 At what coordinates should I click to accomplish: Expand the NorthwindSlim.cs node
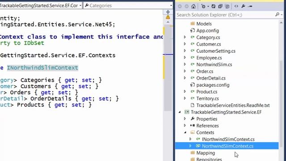click(185, 64)
